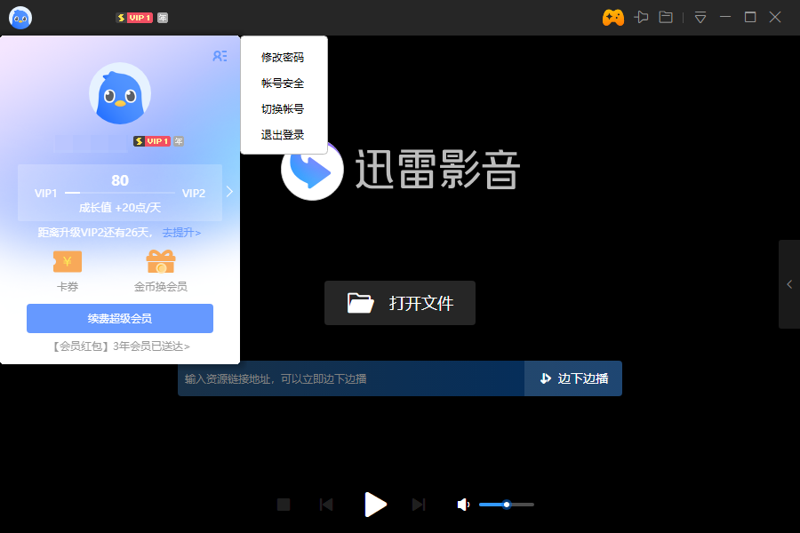Click the next track button

pos(419,505)
